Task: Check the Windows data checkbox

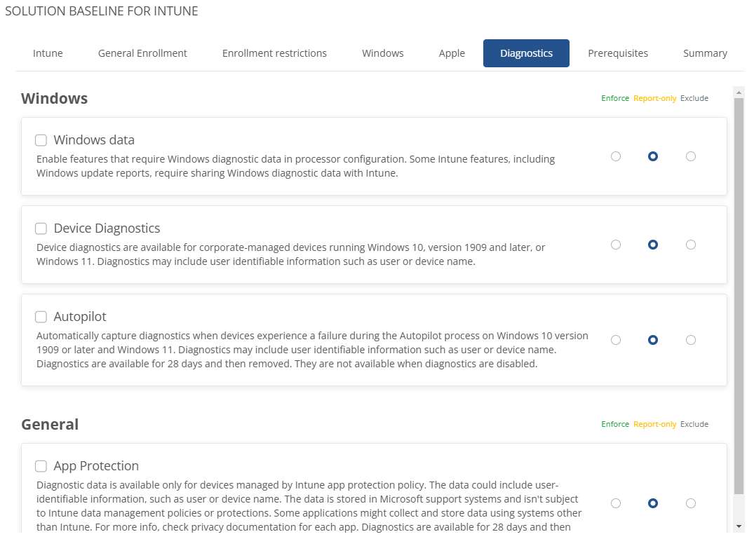Action: tap(41, 140)
